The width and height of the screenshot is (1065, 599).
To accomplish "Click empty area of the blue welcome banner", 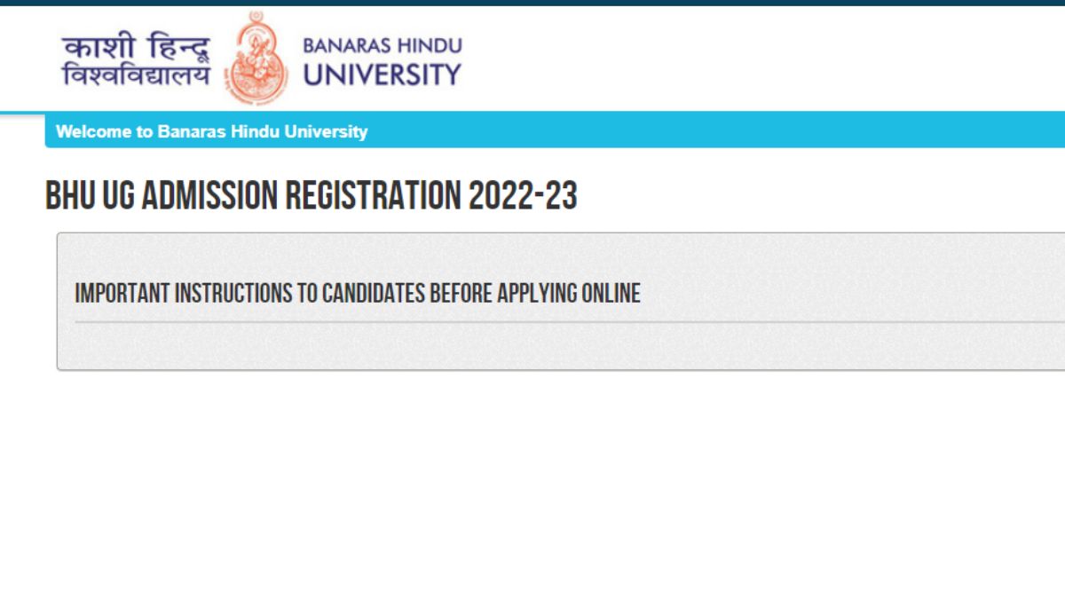I will tap(710, 131).
